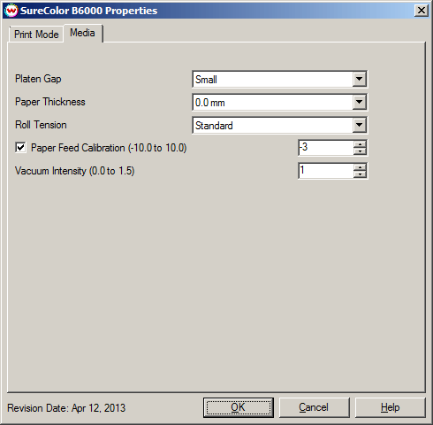Click the Paper Thickness field showing 0.0 mm
The width and height of the screenshot is (433, 425).
point(279,102)
